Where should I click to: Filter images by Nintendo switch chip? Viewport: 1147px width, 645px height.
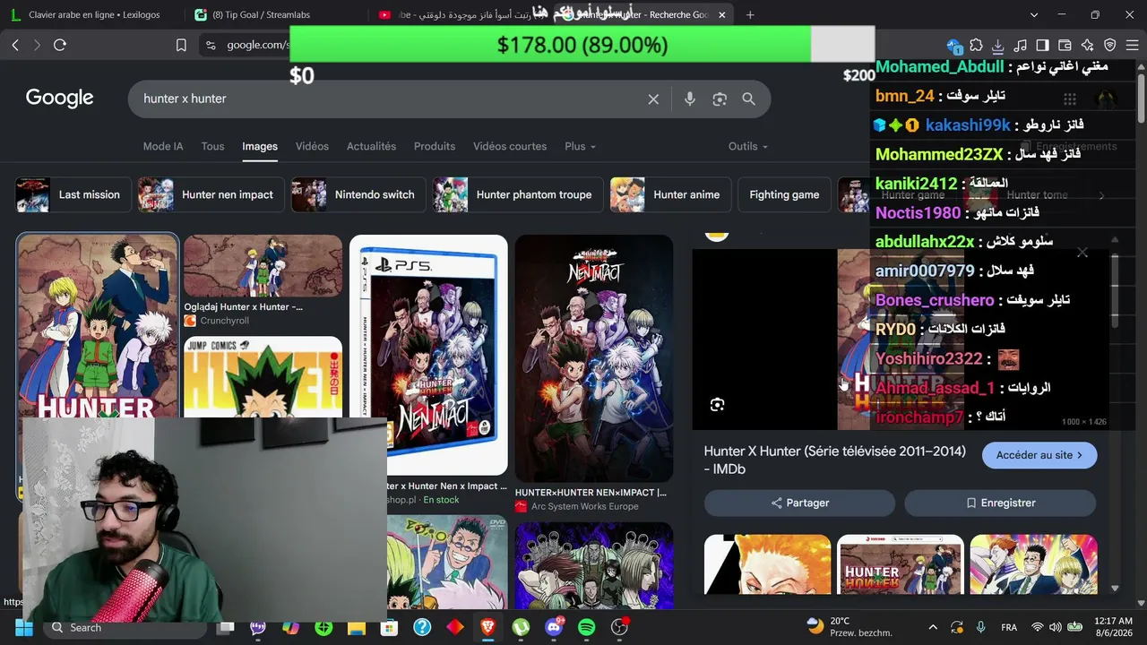pyautogui.click(x=358, y=194)
